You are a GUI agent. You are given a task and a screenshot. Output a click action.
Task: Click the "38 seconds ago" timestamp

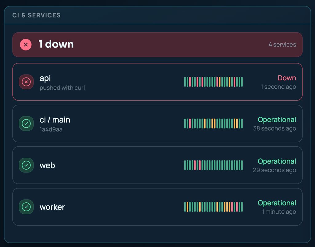(x=275, y=128)
